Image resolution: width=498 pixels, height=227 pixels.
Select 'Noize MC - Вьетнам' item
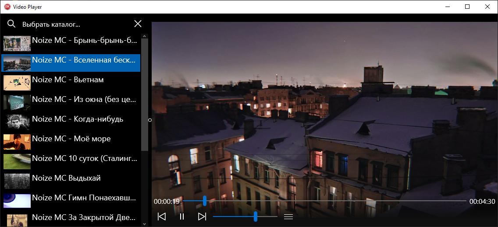71,83
